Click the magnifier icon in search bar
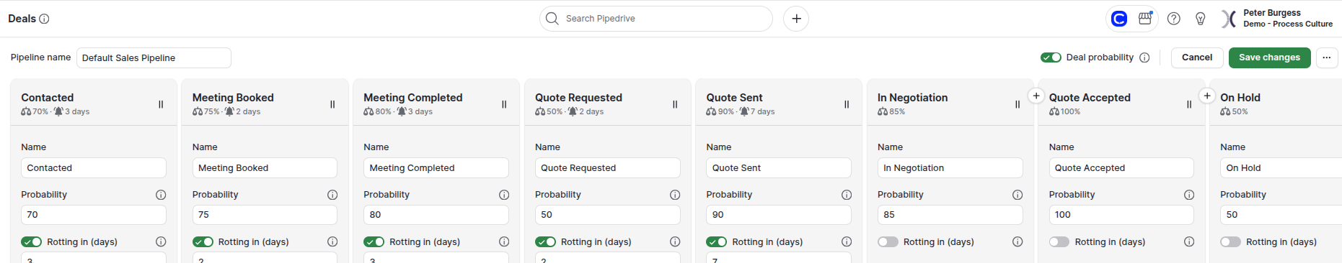The image size is (1342, 263). [552, 19]
